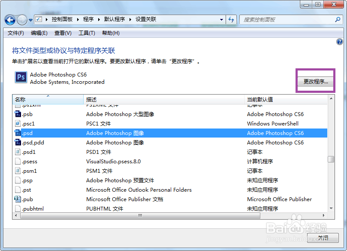This screenshot has height=251, width=347.
Task: Click the Back navigation arrow
Action: tap(10, 20)
